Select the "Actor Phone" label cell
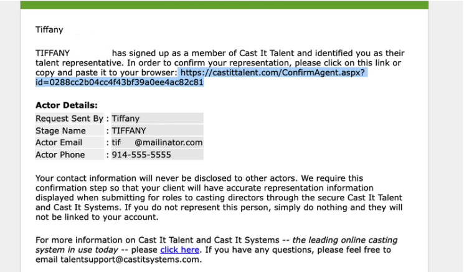This screenshot has width=464, height=272. (62, 155)
